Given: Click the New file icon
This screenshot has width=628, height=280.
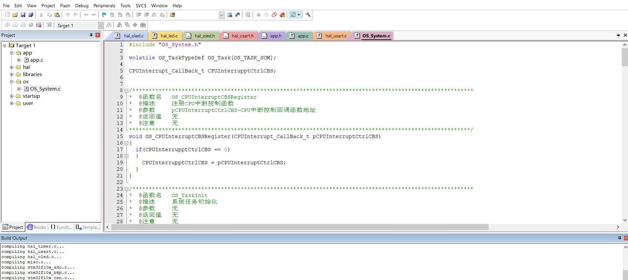Looking at the screenshot, I should (x=7, y=15).
